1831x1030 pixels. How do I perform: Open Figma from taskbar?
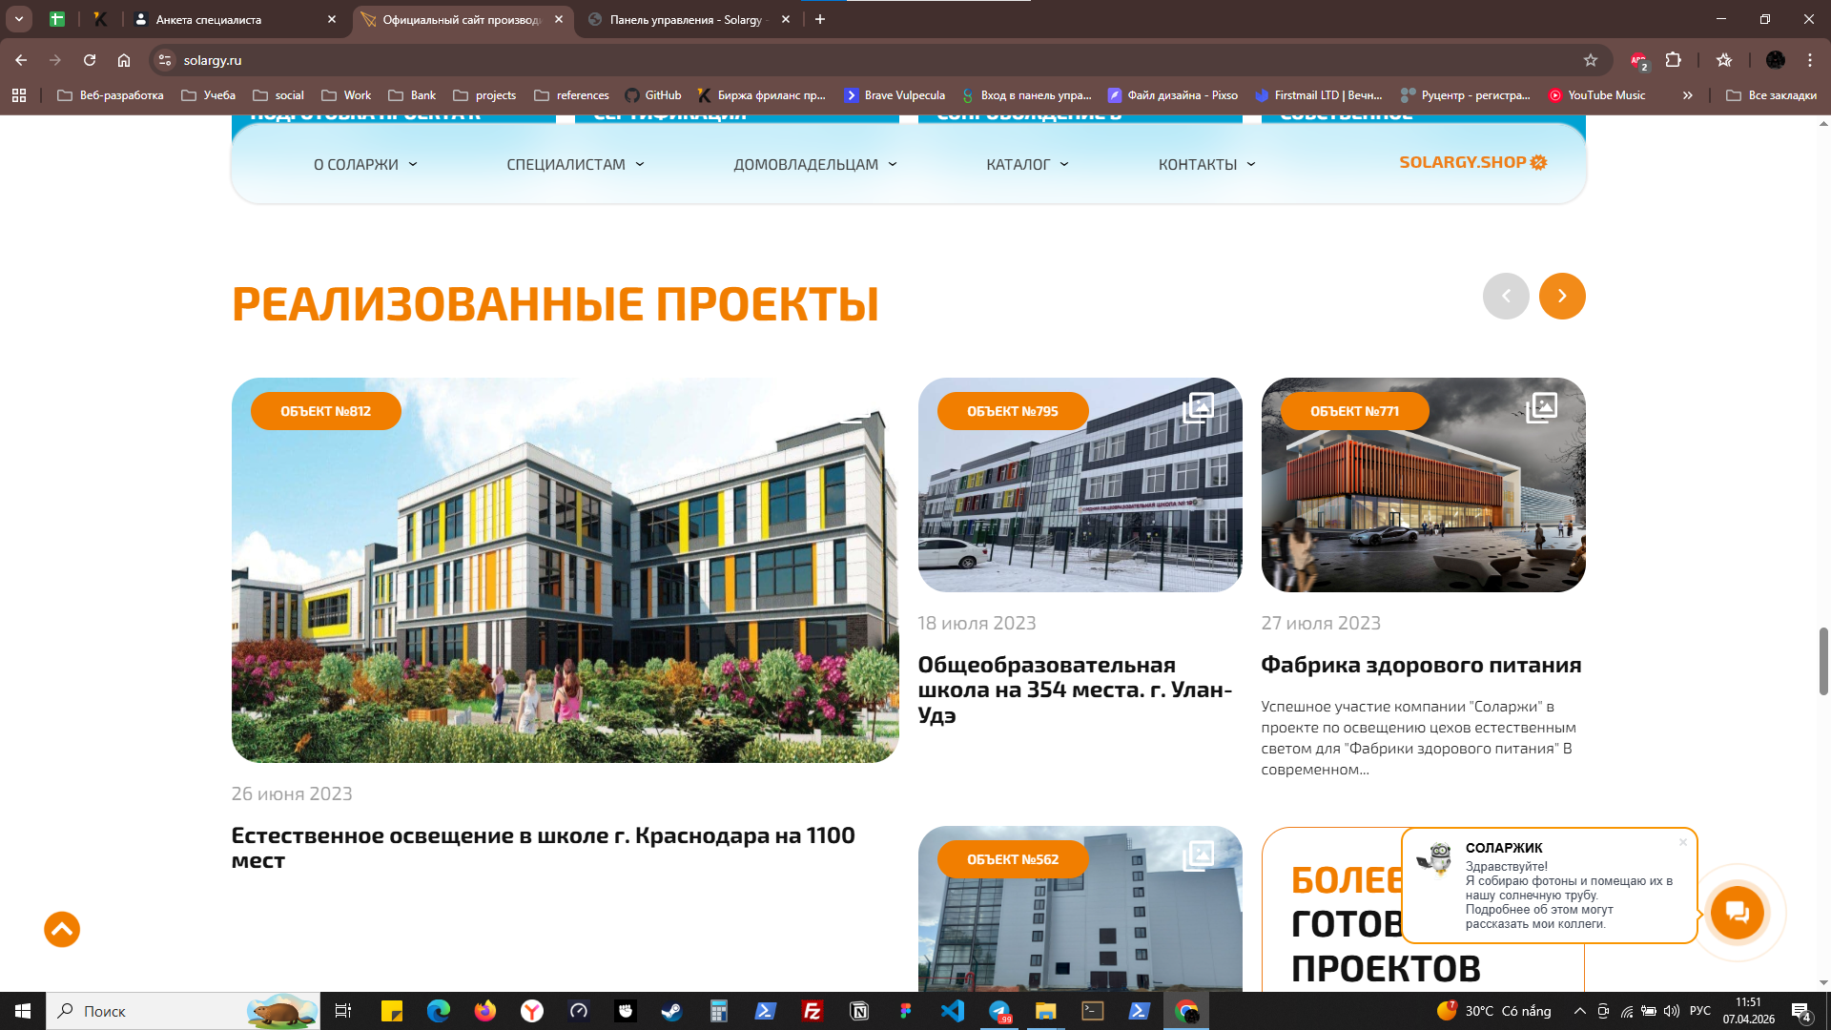[906, 1011]
